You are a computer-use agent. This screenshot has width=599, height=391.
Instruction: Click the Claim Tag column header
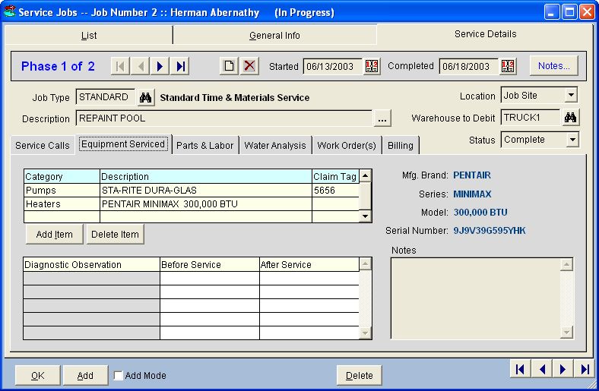point(336,177)
